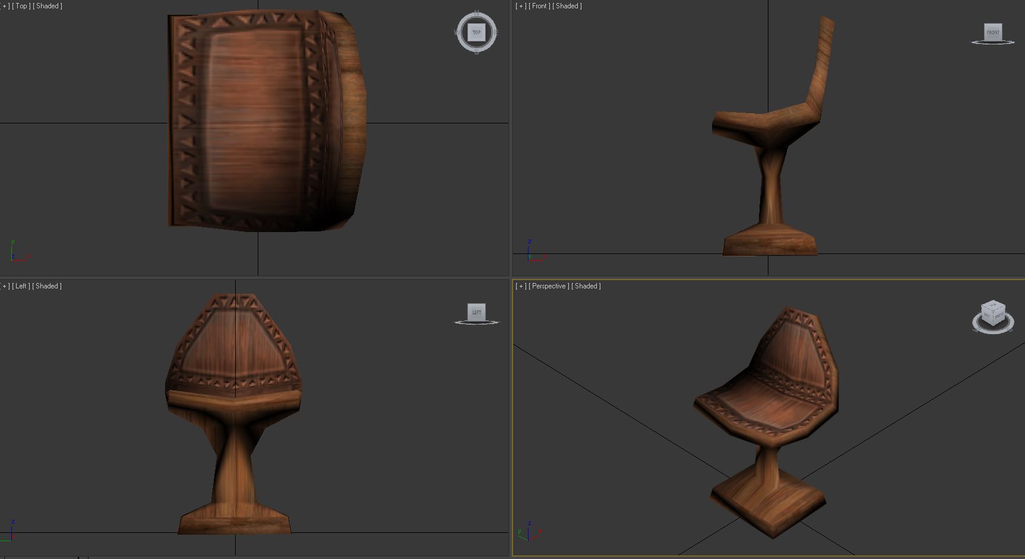Image resolution: width=1025 pixels, height=559 pixels.
Task: Click the Top viewport ViewCube
Action: [x=476, y=33]
